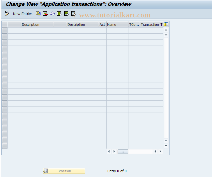Click the select-all corner cell of table
This screenshot has height=177, width=212.
5,24
